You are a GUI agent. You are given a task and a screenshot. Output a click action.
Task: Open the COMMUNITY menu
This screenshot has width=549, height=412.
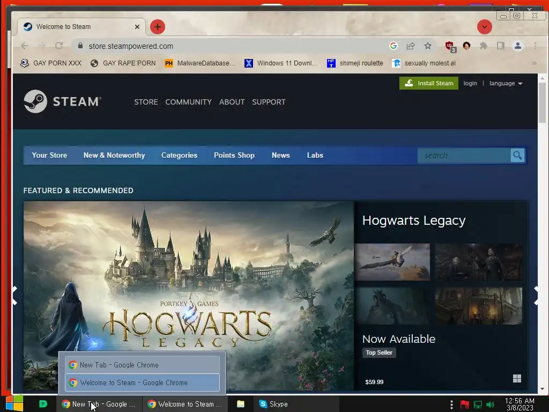coord(188,102)
